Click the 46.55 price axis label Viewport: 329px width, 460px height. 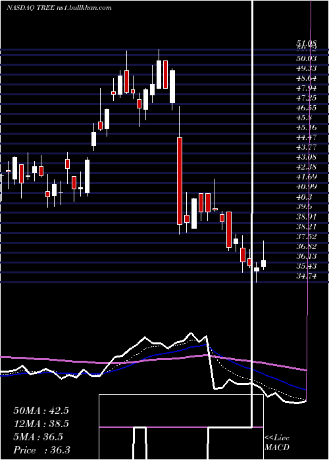[x=306, y=108]
